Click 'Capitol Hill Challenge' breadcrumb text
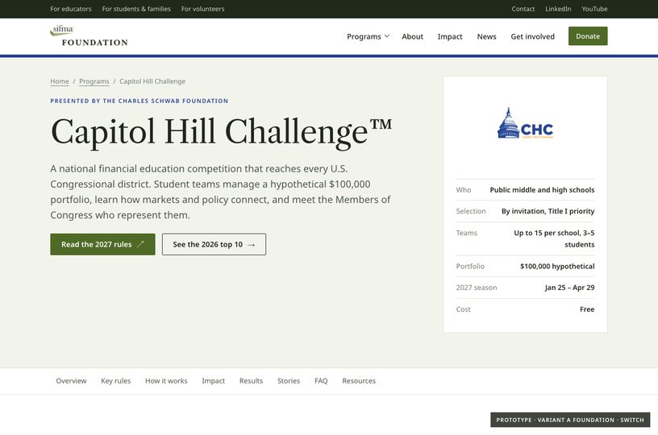 point(152,81)
